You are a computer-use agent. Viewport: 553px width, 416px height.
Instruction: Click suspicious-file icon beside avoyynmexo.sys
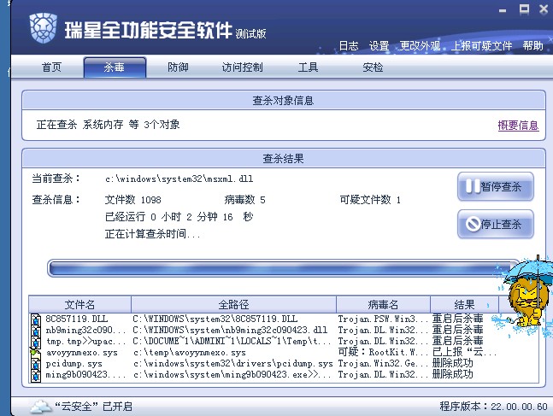[x=36, y=353]
